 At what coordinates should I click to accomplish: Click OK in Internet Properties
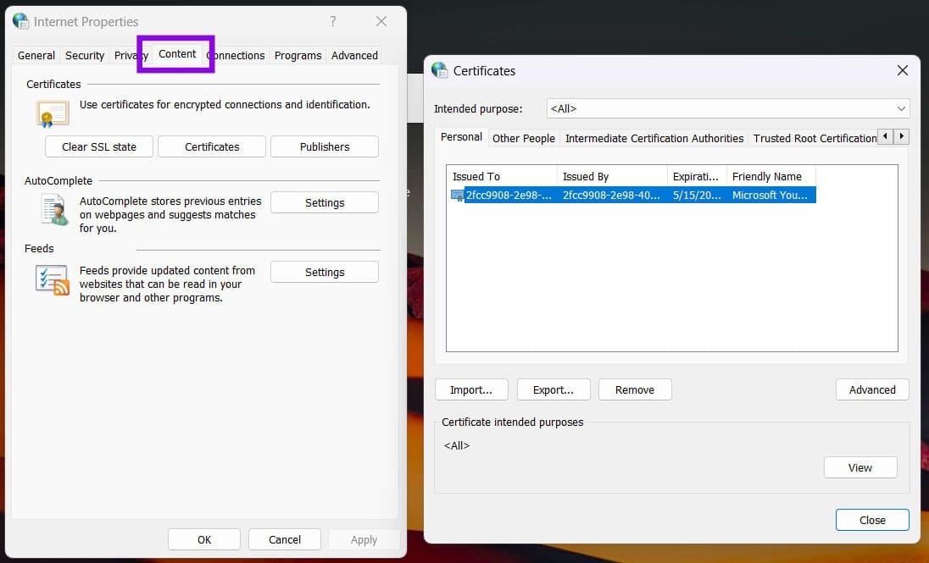point(203,539)
